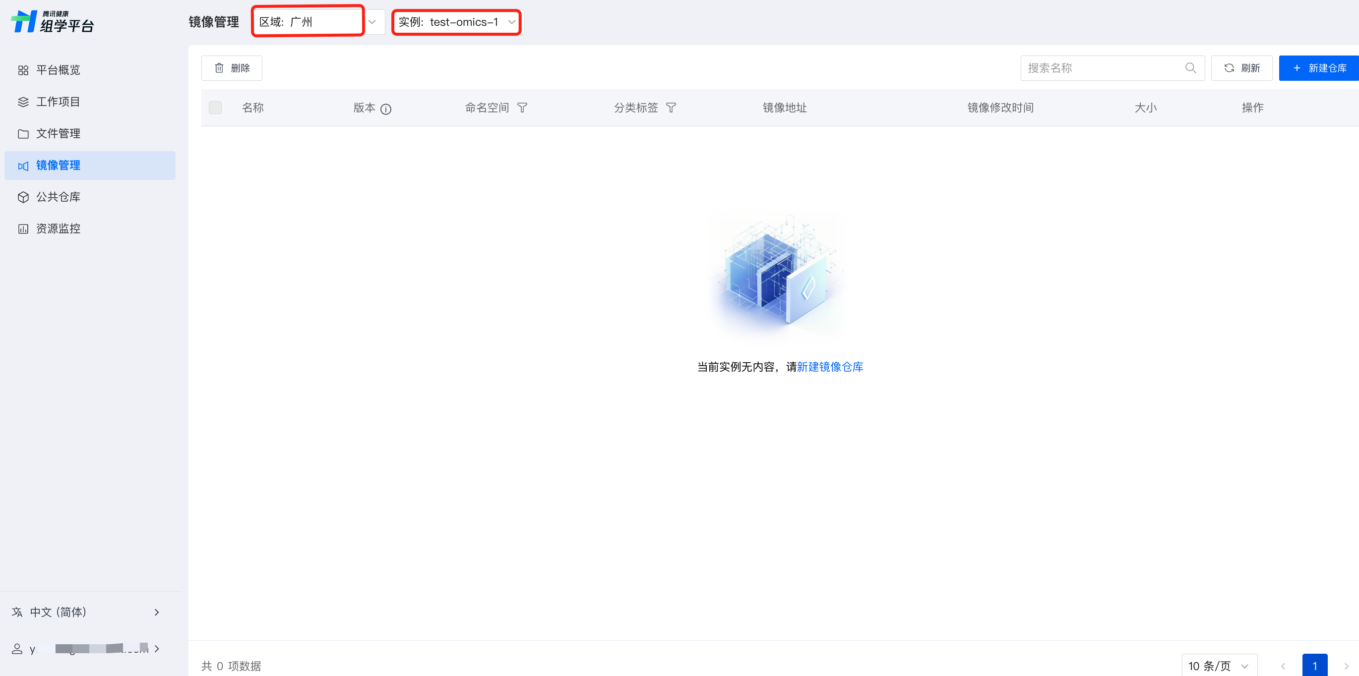Open the 实例 test-omics-1 instance dropdown

(x=456, y=22)
